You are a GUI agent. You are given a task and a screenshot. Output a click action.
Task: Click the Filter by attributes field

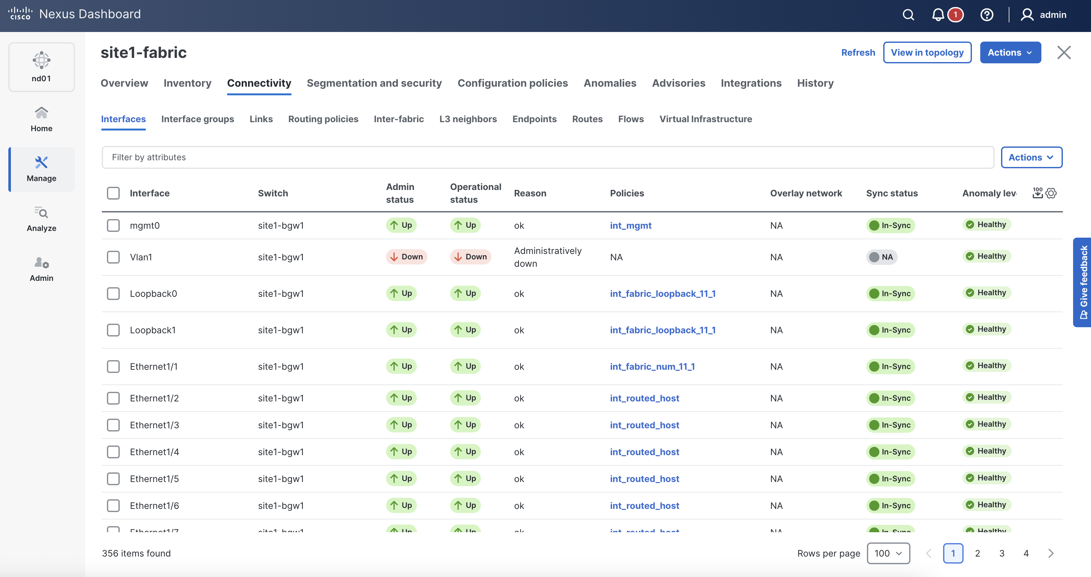[547, 157]
